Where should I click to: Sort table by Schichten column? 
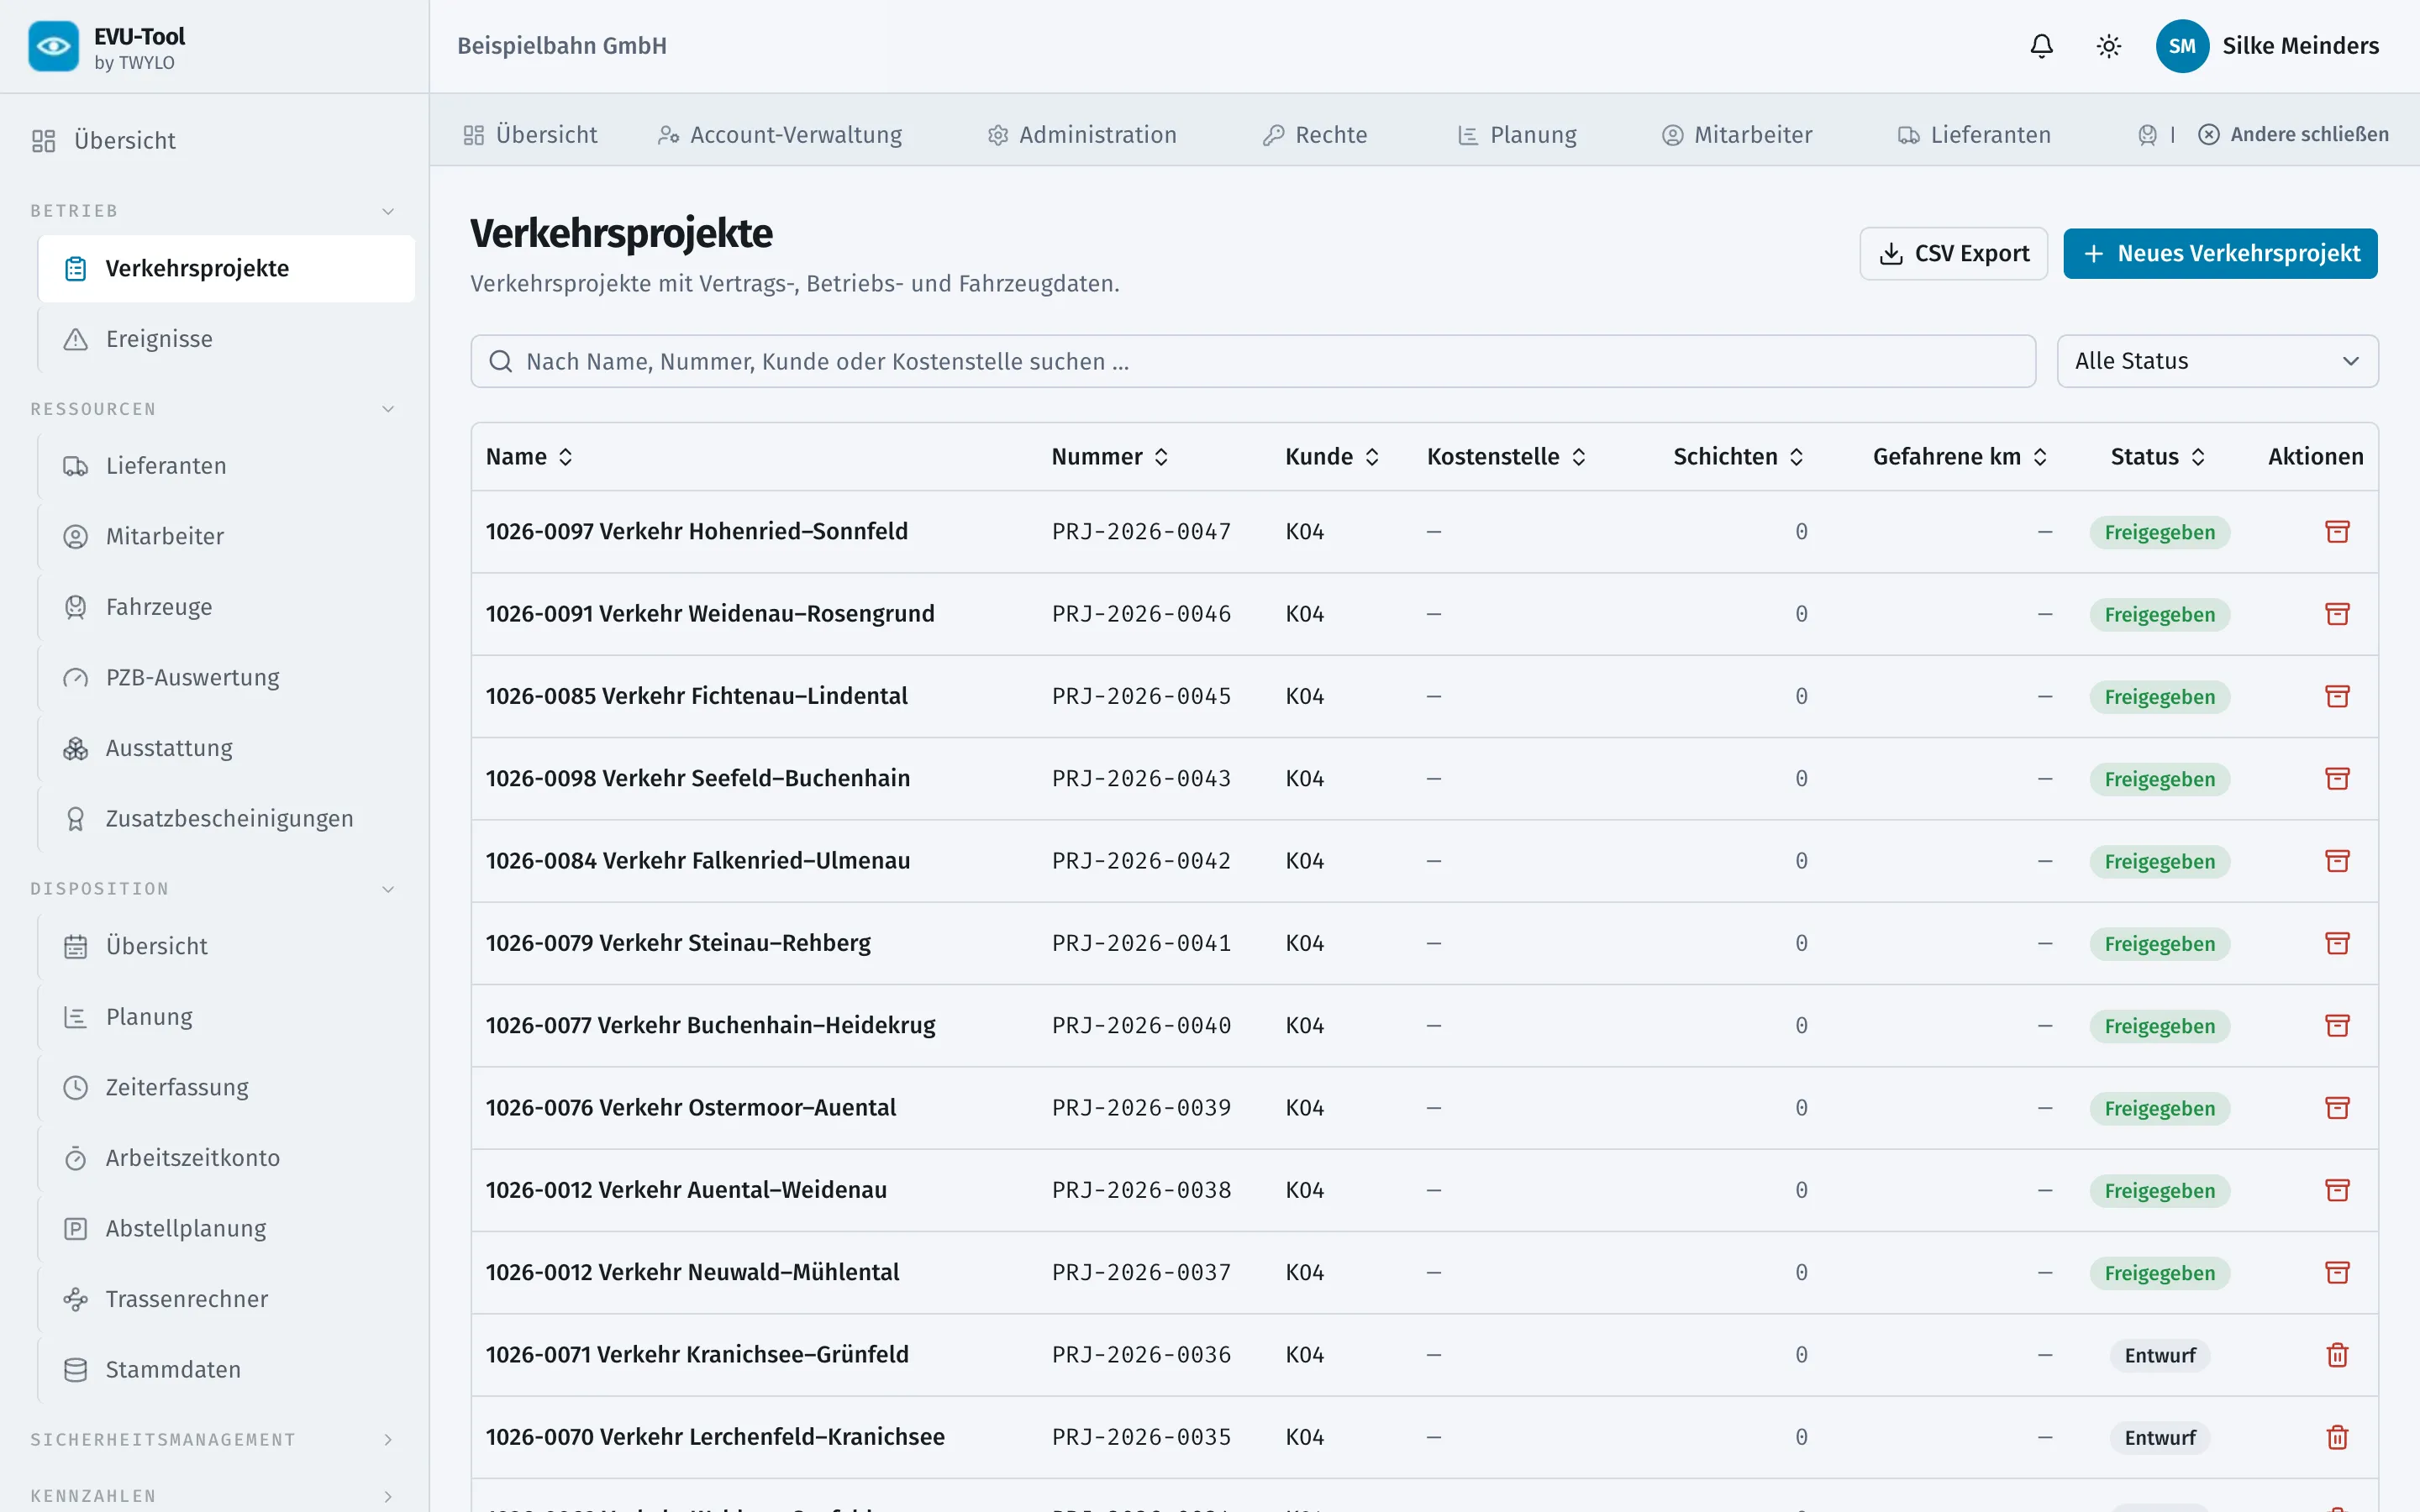(1738, 457)
